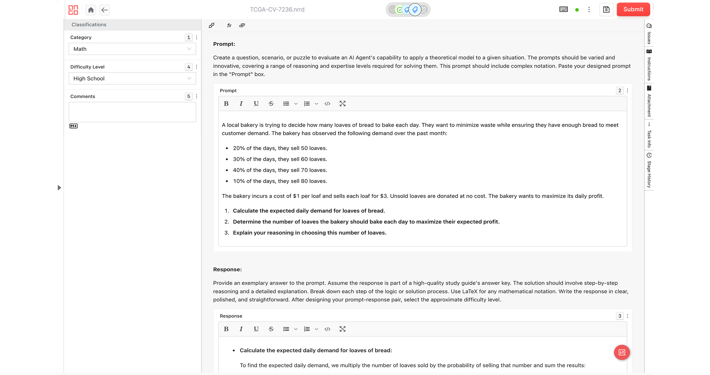
Task: Click inside the Comments text box
Action: coord(132,112)
